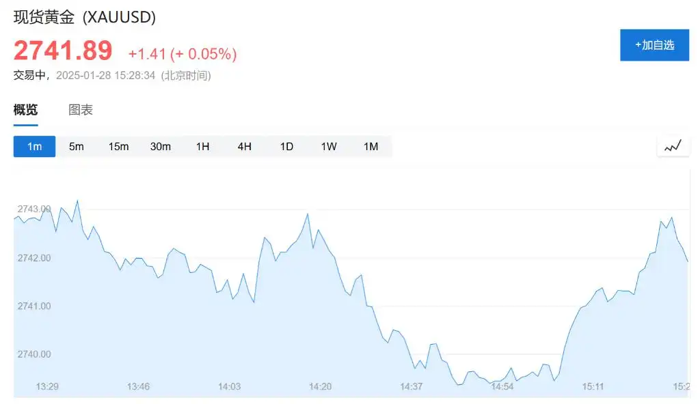Add gold to watchlist with +加自选
The height and width of the screenshot is (404, 700).
pos(654,45)
